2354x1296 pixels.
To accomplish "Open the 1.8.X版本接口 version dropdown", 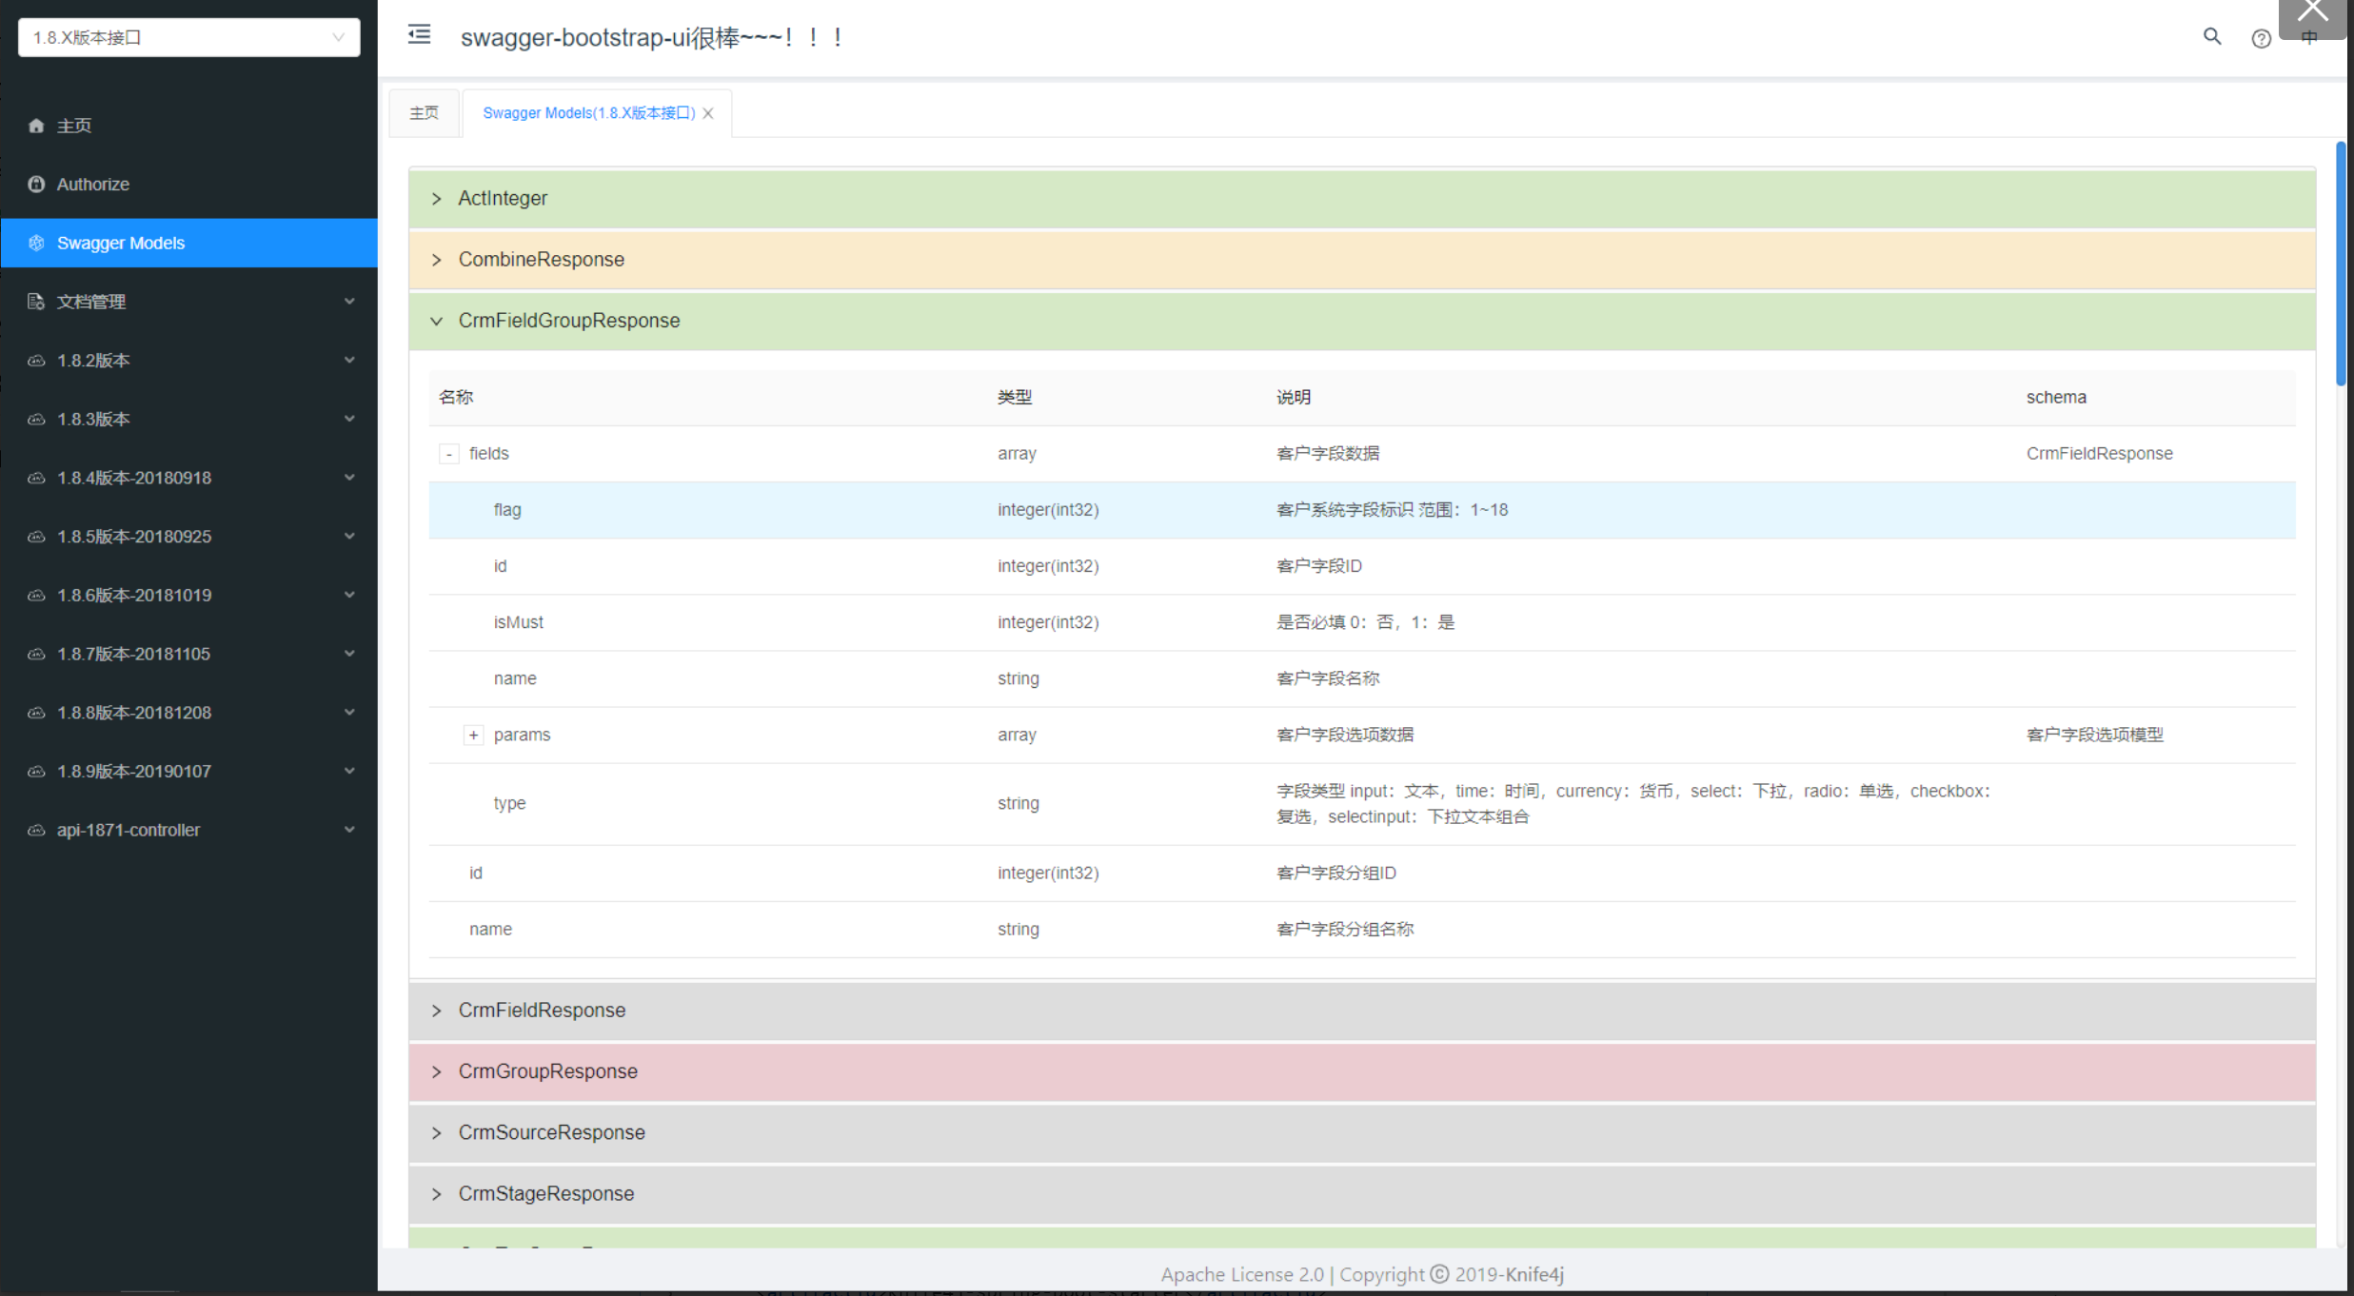I will pos(188,37).
